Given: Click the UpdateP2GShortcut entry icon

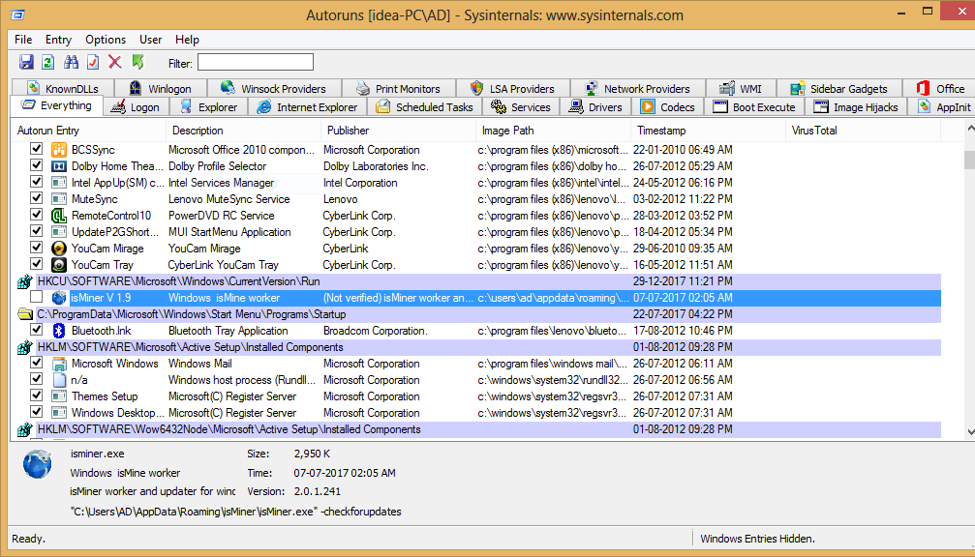Looking at the screenshot, I should [x=58, y=232].
